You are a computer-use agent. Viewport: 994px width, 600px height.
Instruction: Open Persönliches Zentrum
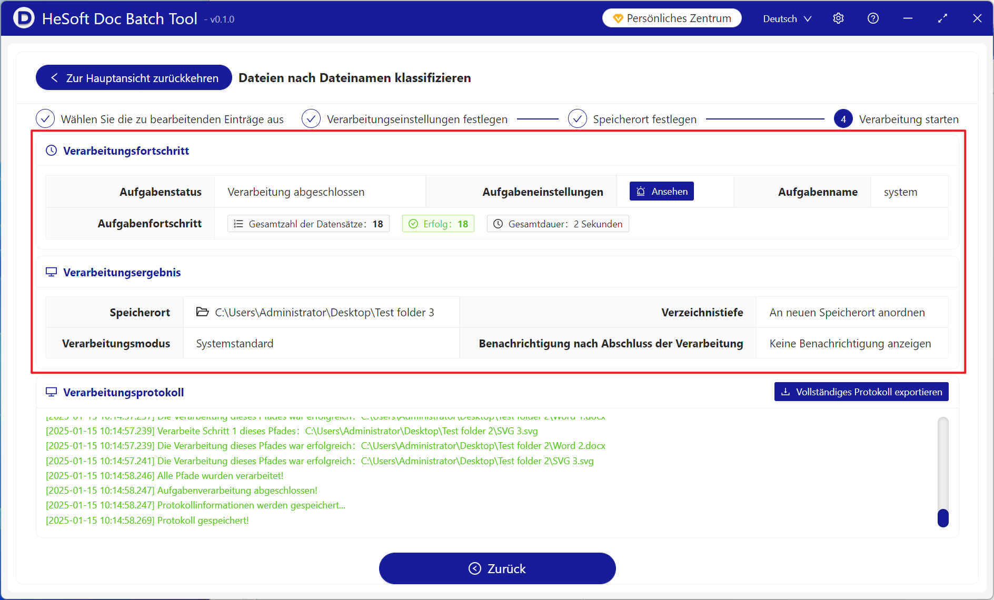pyautogui.click(x=672, y=18)
